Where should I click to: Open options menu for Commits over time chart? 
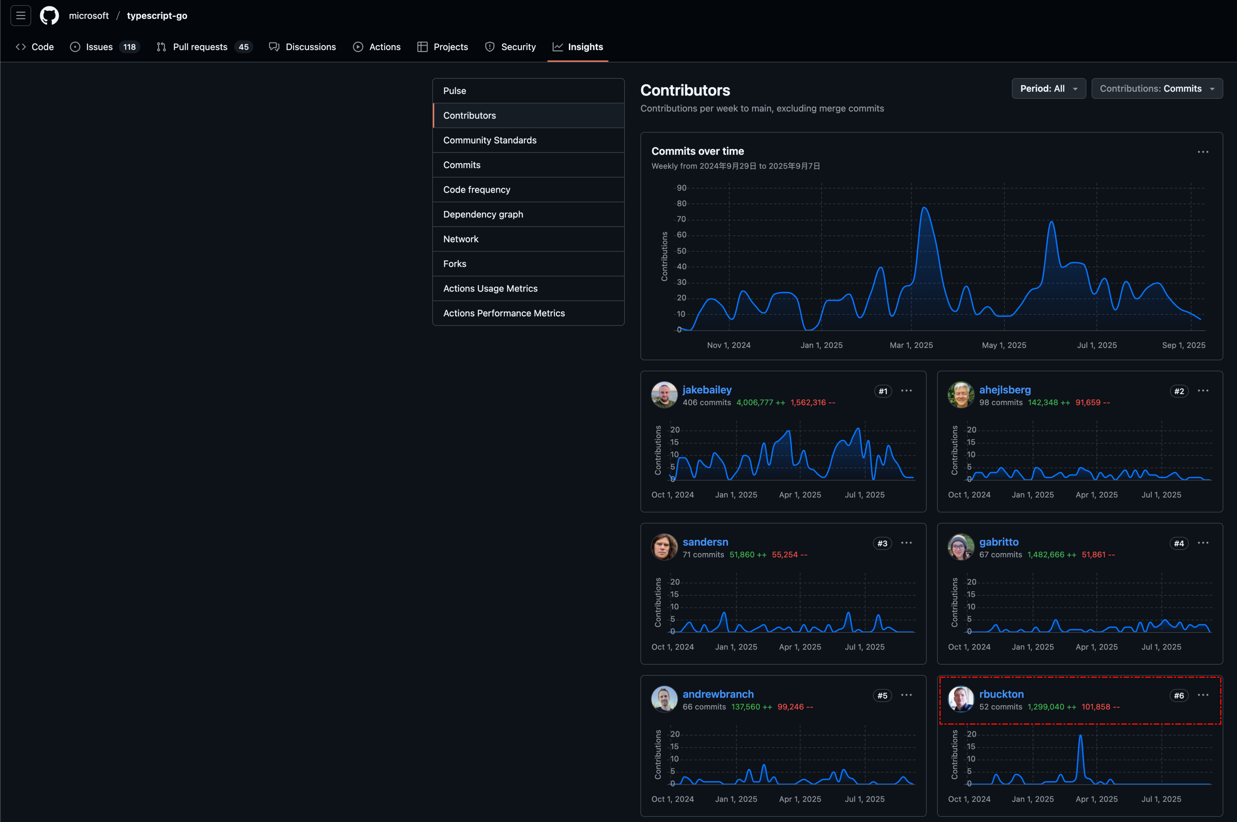point(1203,152)
